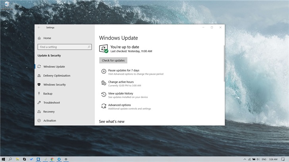The width and height of the screenshot is (289, 162).
Task: Open Google Chrome from the taskbar
Action: click(52, 159)
